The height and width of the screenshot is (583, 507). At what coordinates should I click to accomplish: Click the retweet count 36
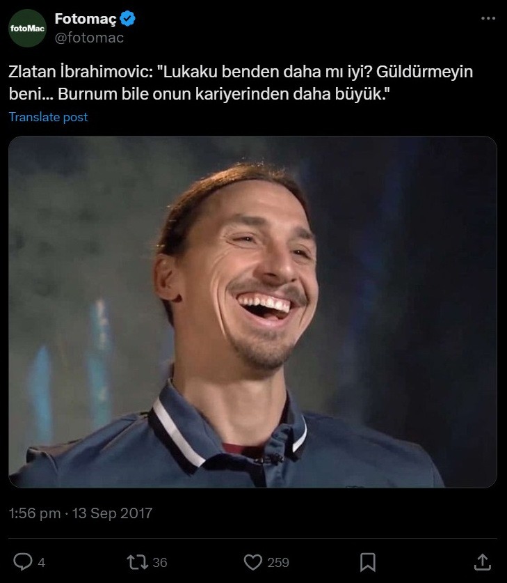[x=159, y=563]
